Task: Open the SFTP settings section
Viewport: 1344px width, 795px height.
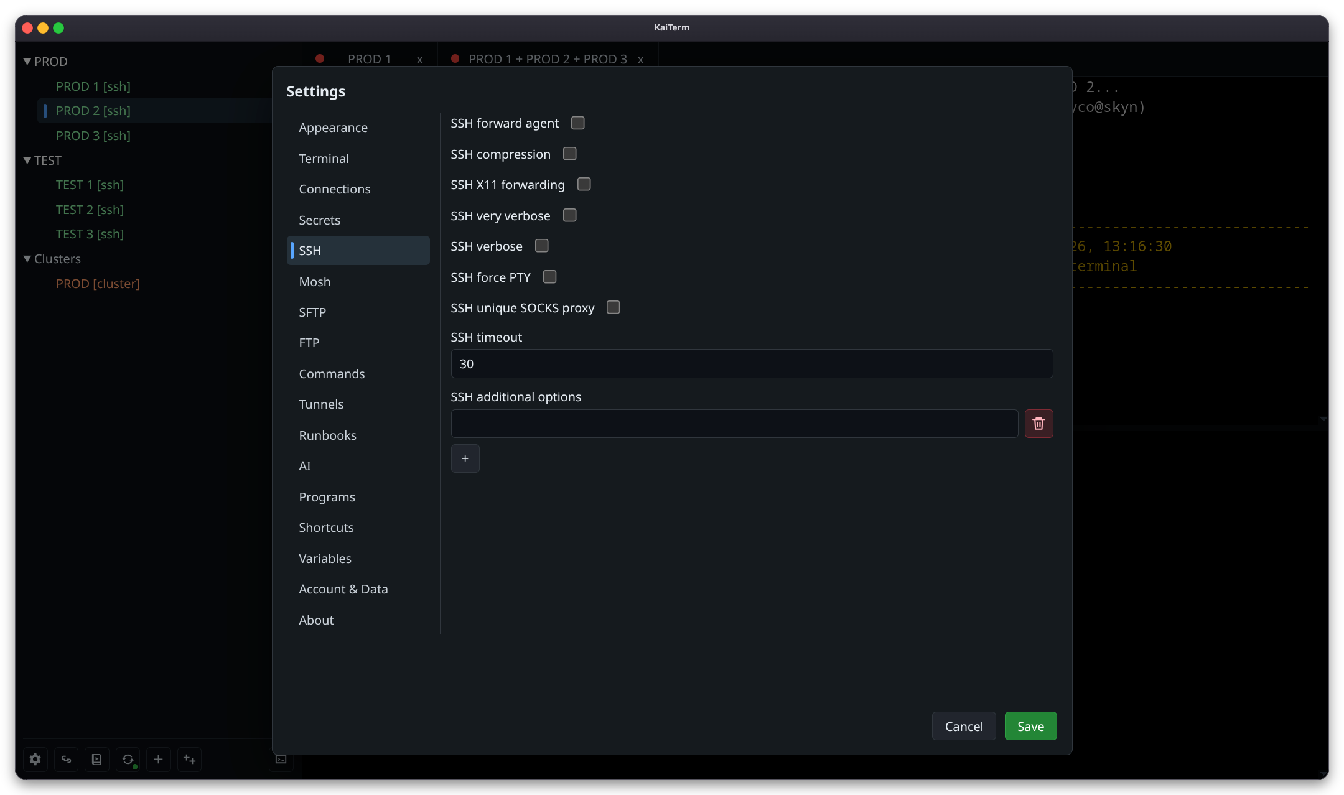Action: (358, 312)
